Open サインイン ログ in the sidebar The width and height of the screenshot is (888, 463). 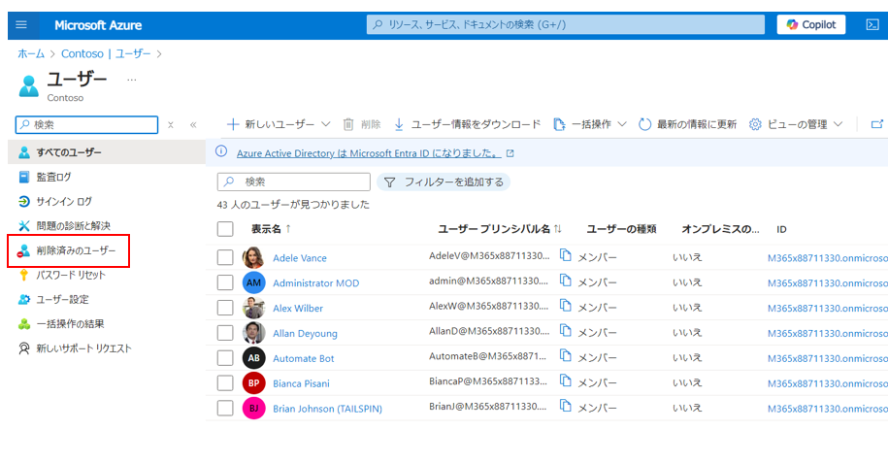tap(55, 201)
